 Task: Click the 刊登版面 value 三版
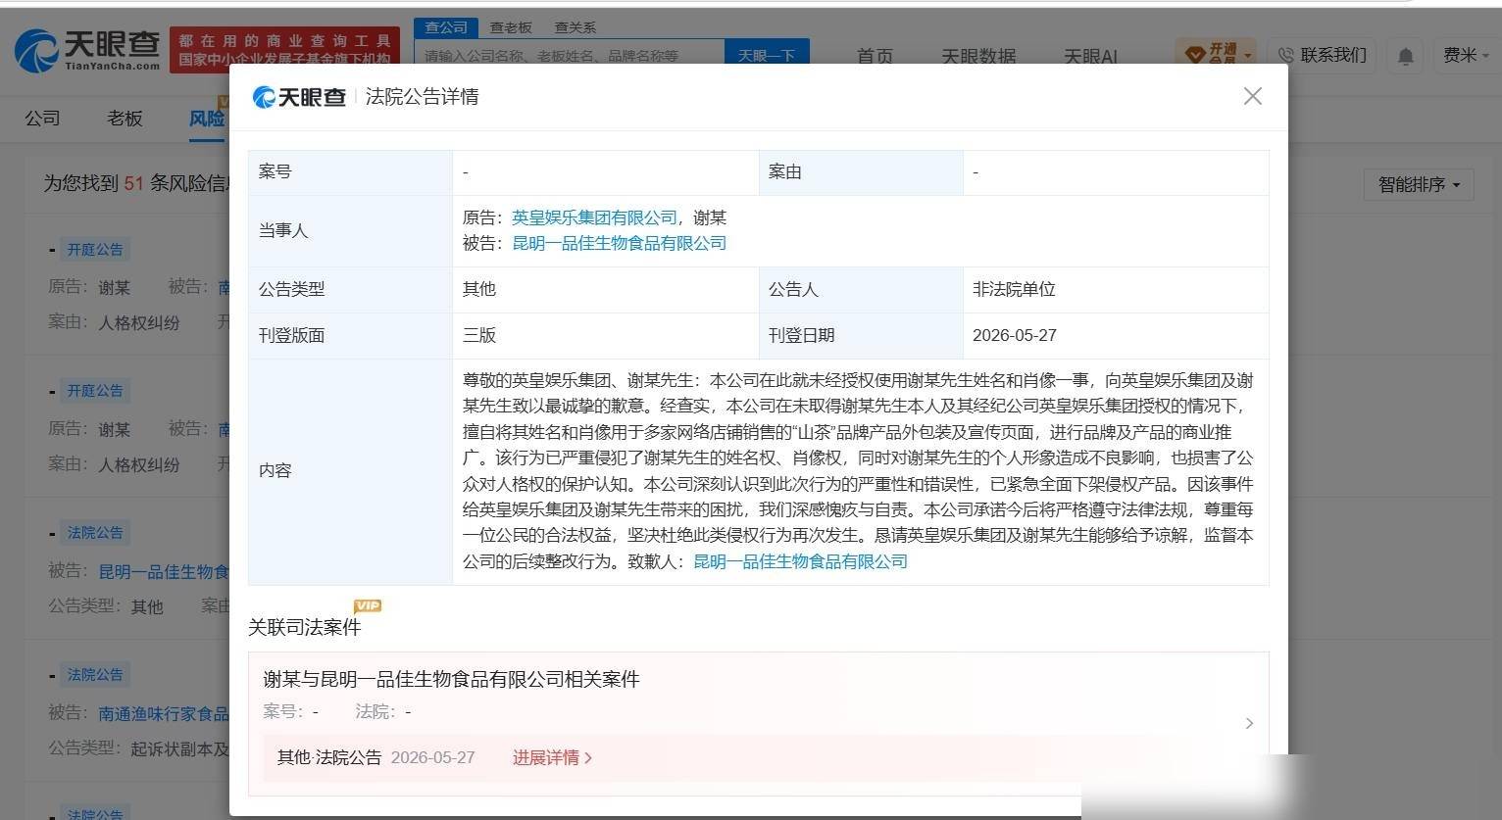[479, 335]
